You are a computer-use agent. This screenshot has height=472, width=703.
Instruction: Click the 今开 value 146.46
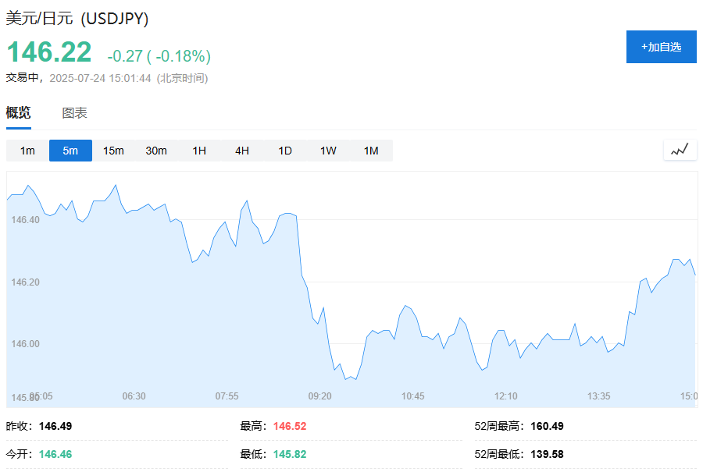coord(55,454)
